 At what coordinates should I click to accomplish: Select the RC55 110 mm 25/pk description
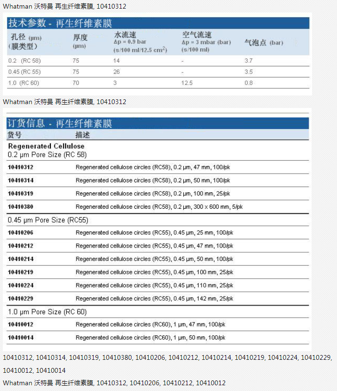(154, 285)
